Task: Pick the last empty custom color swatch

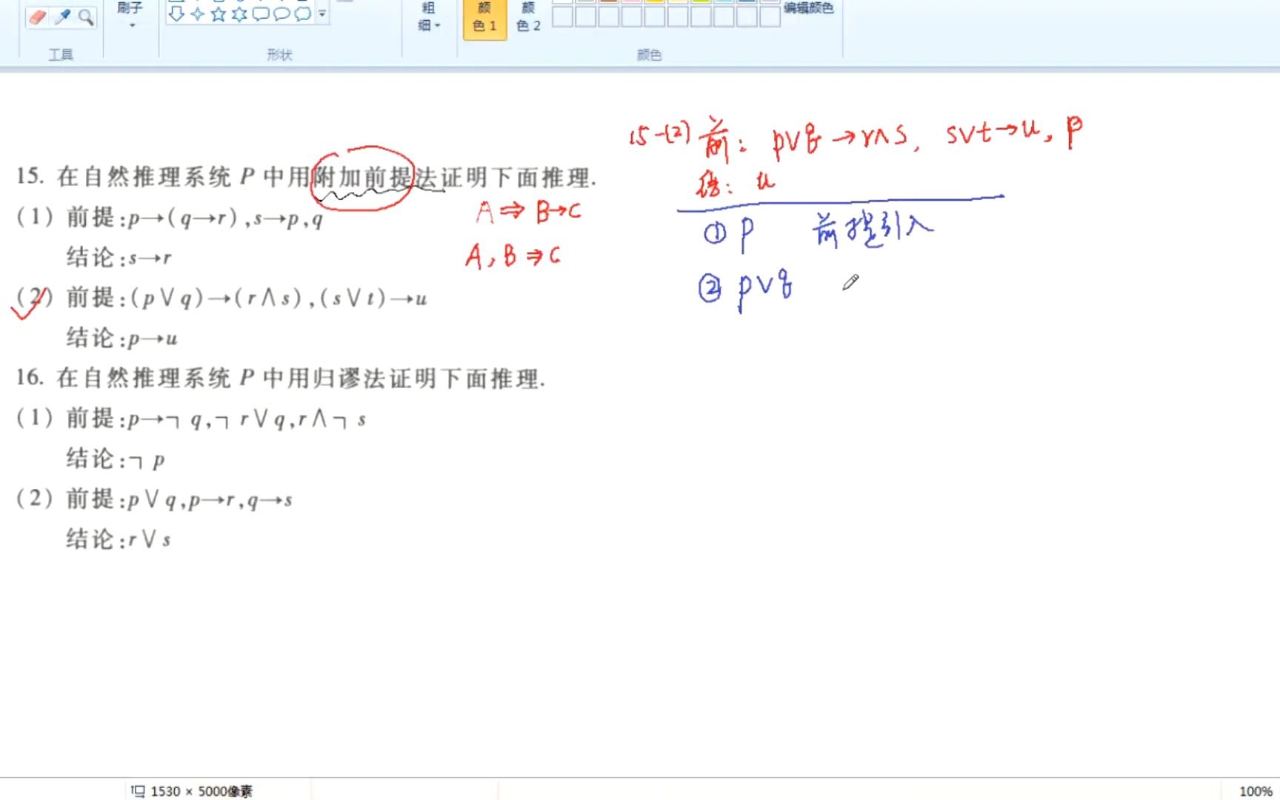Action: tap(770, 17)
